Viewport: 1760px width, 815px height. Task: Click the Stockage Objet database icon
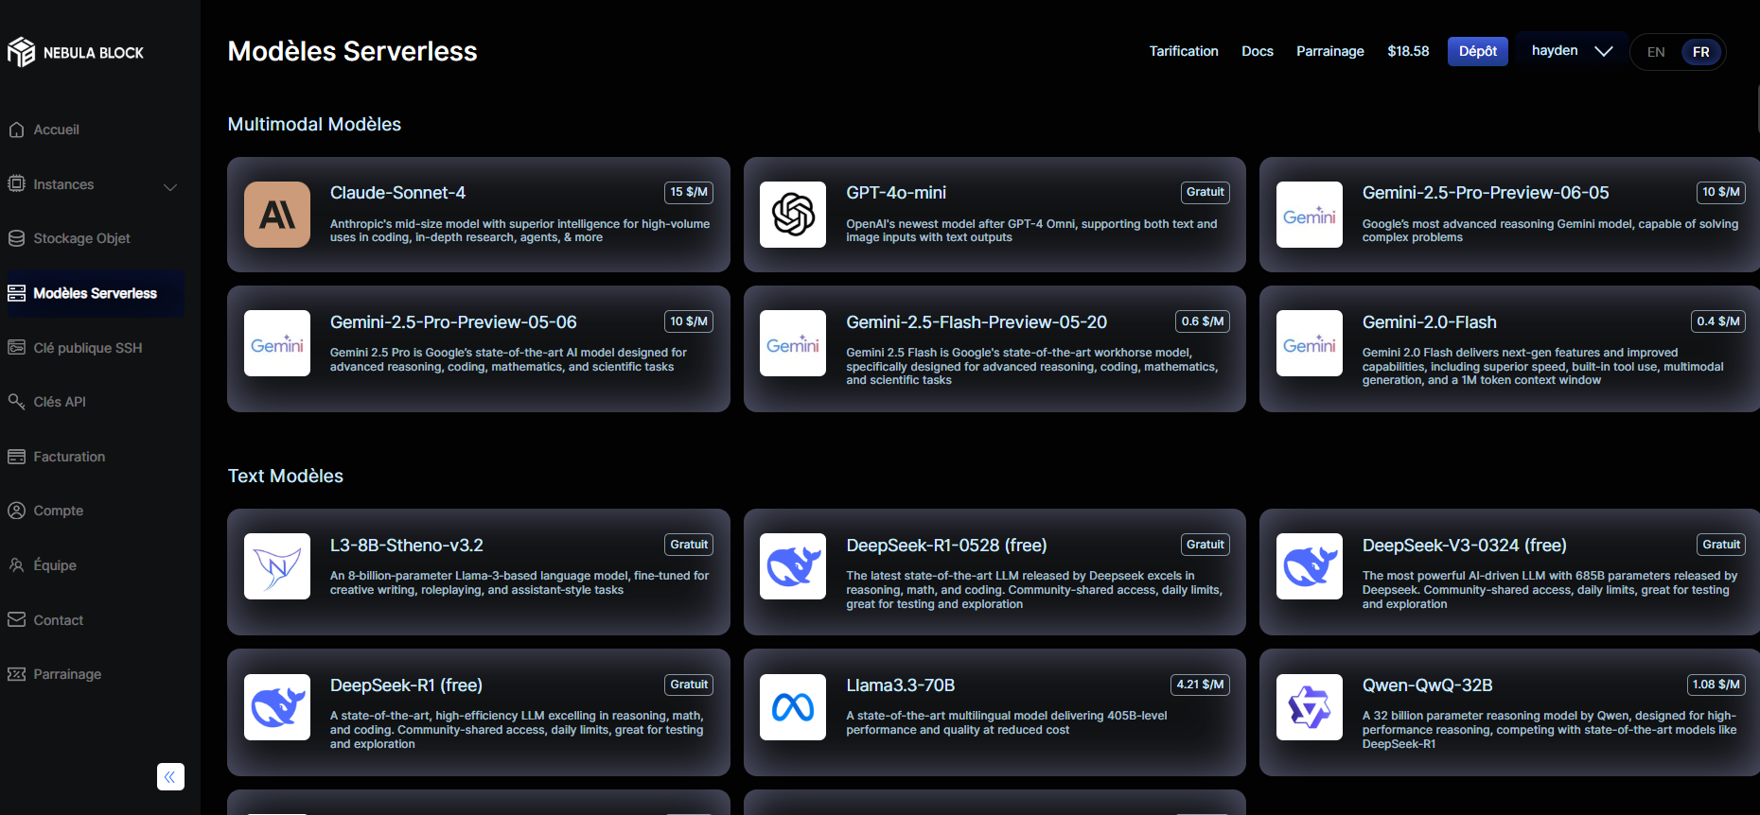pyautogui.click(x=16, y=238)
